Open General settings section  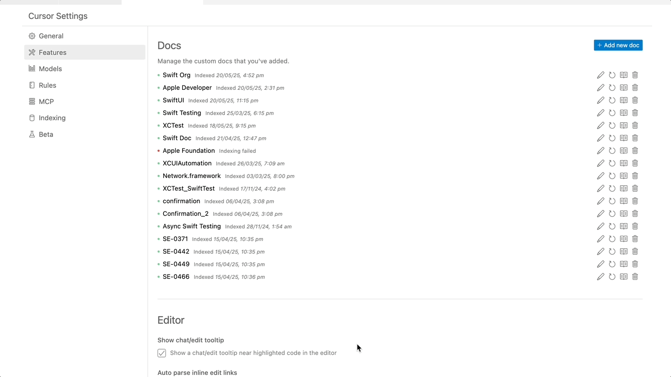tap(85, 36)
